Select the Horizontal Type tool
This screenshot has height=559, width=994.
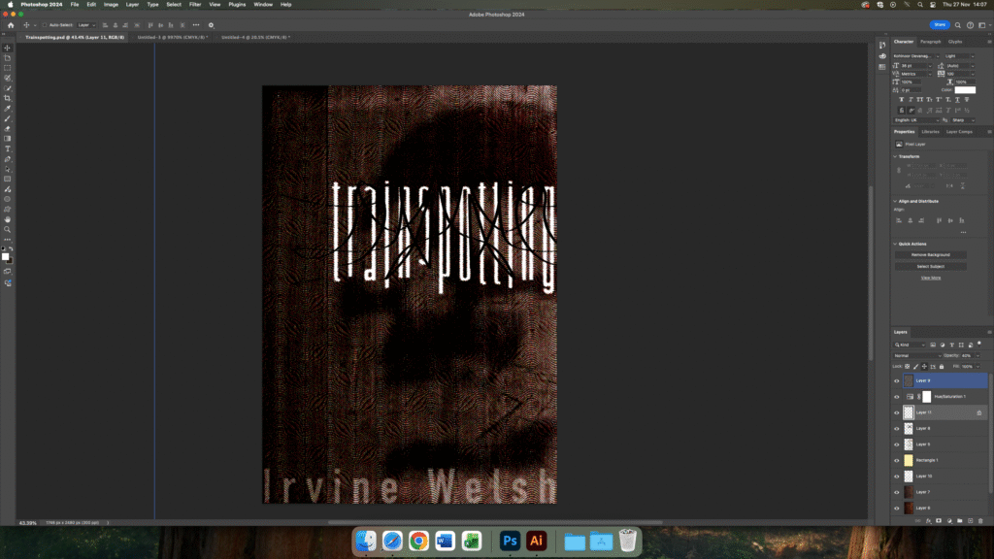[x=8, y=148]
